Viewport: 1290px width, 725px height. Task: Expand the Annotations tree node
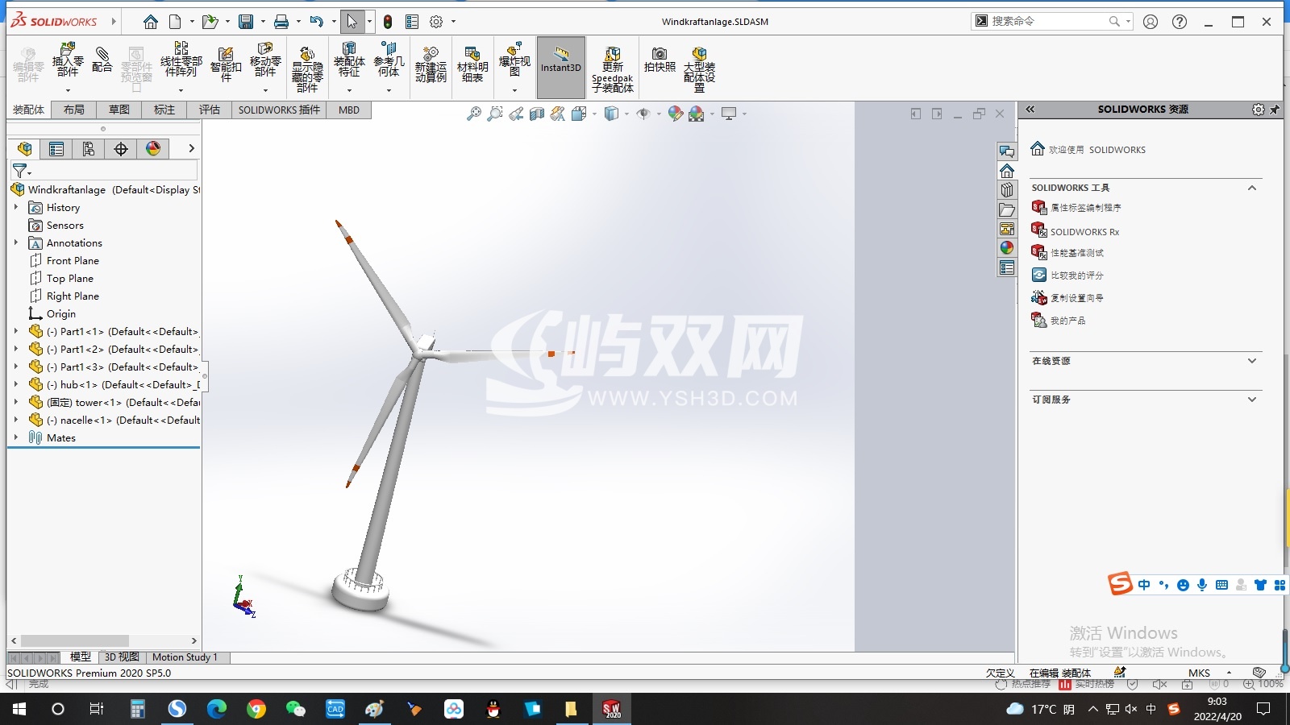(16, 243)
